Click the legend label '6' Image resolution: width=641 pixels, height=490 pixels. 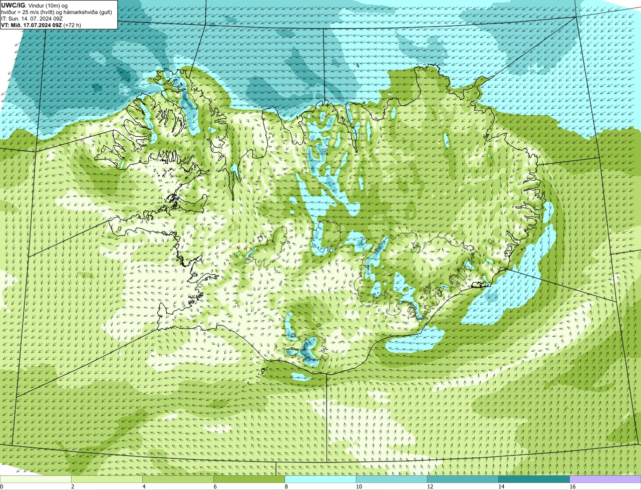215,486
